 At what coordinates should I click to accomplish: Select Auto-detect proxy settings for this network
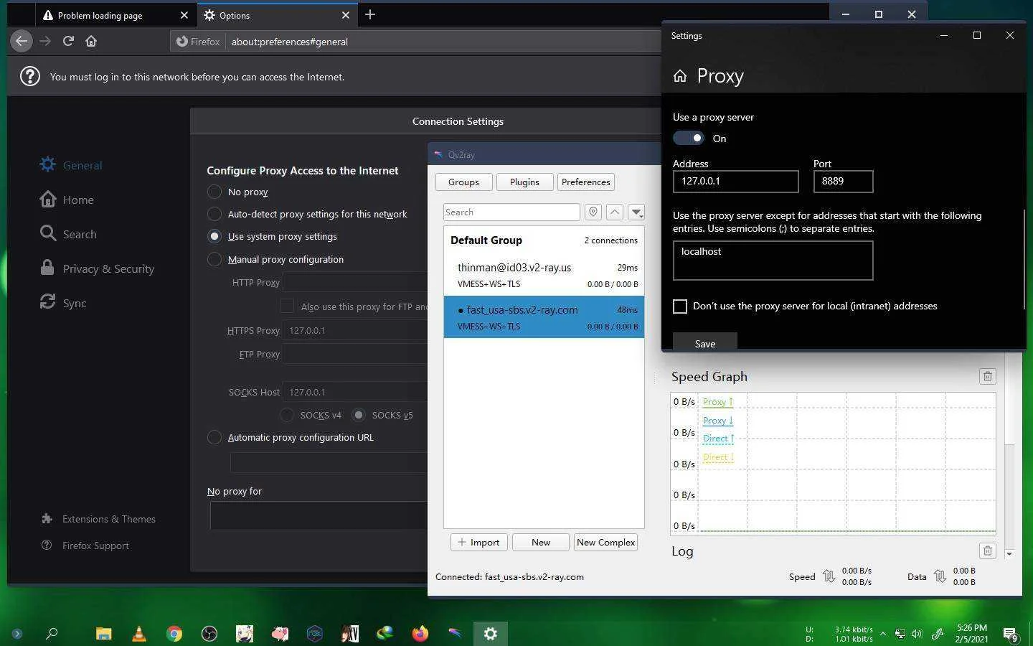pyautogui.click(x=214, y=214)
